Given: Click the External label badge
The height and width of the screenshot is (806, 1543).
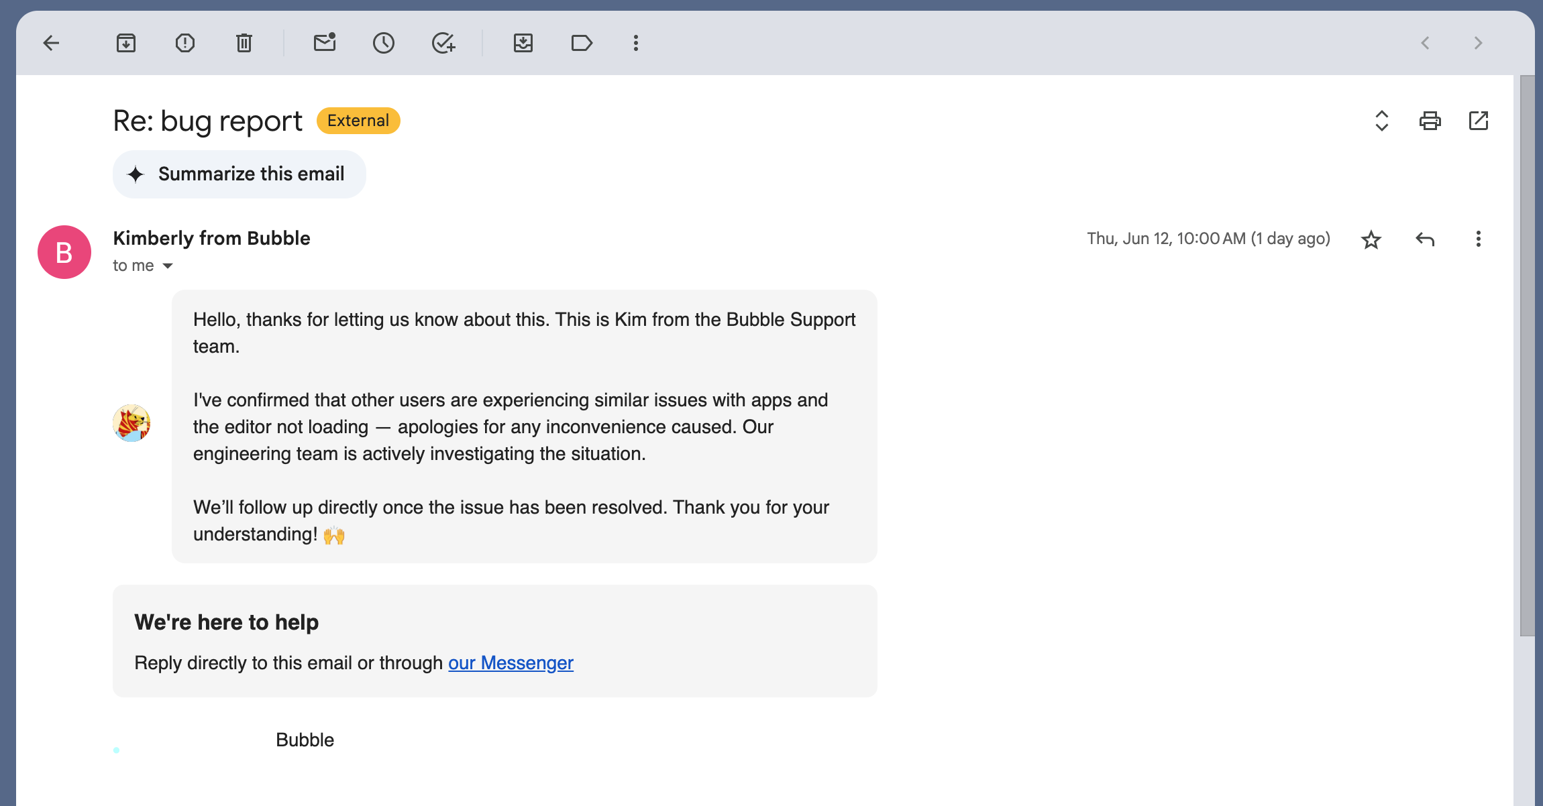Looking at the screenshot, I should tap(358, 121).
